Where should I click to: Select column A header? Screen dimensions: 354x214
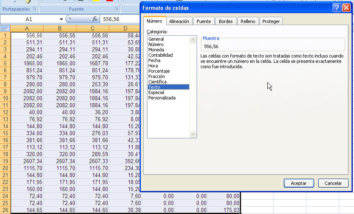tap(27, 28)
